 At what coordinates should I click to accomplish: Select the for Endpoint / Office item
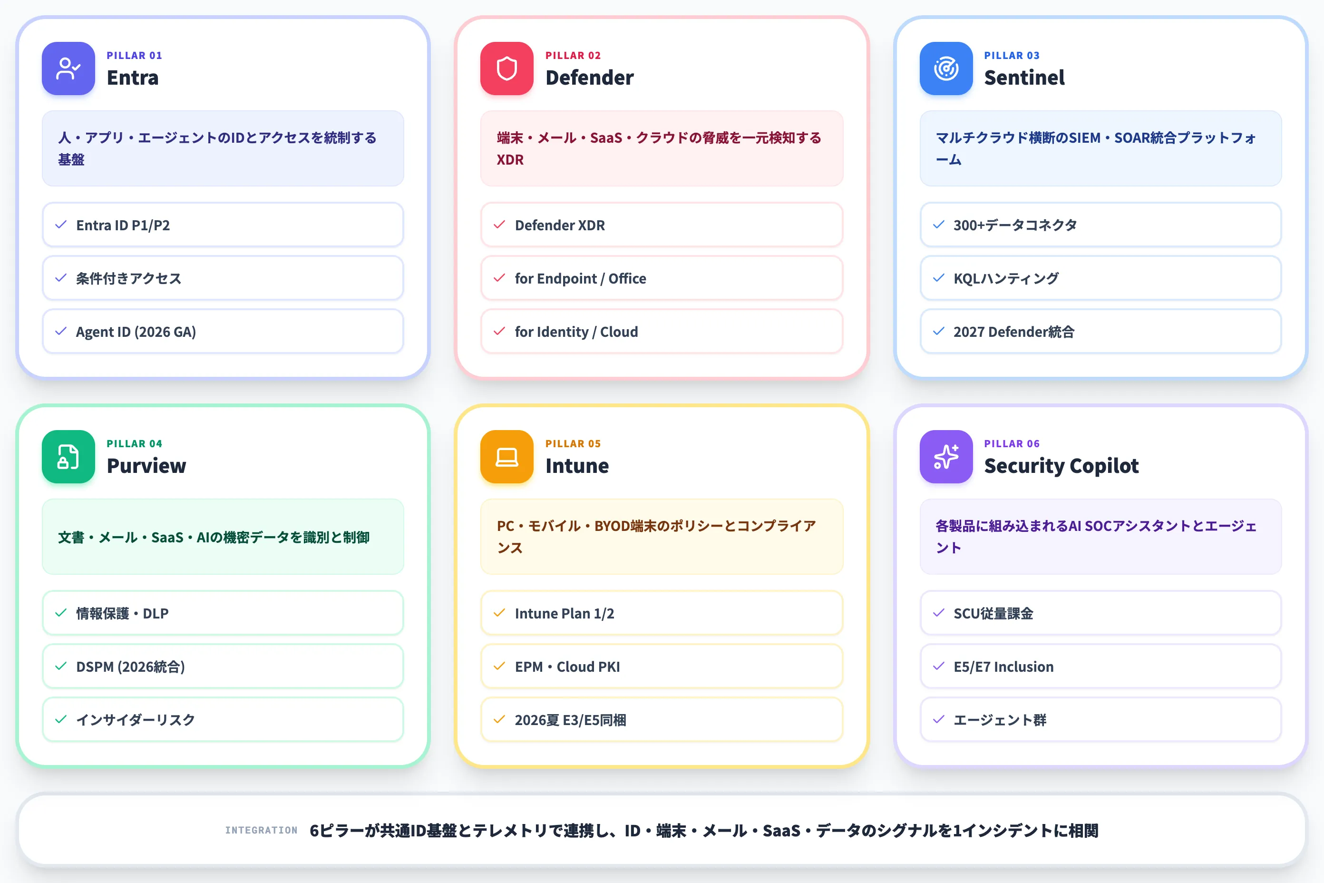pos(662,278)
